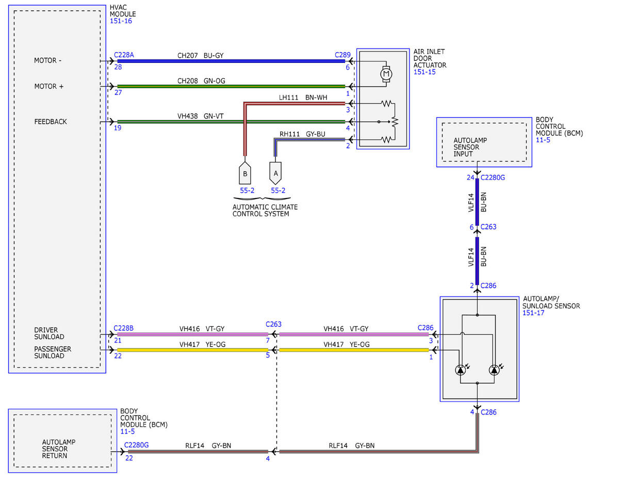Click the connector B arrow symbol

[x=245, y=173]
